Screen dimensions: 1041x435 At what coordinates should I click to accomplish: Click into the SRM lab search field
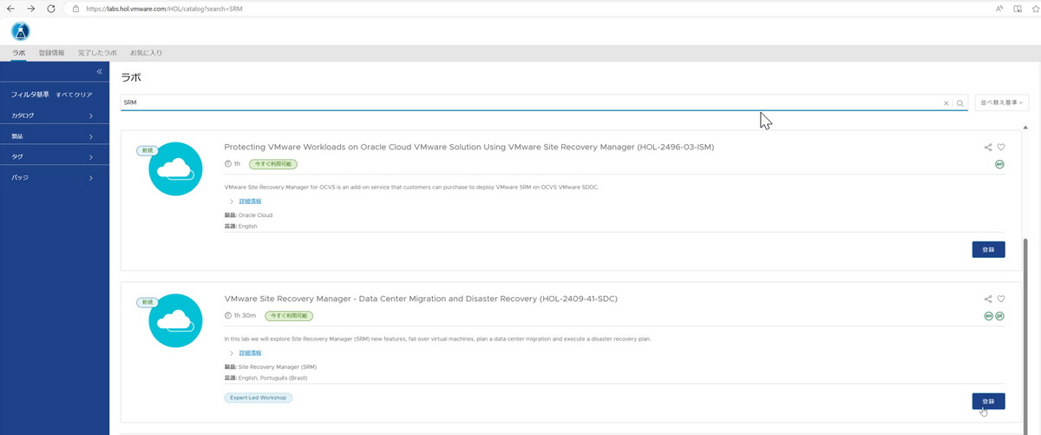(x=520, y=102)
